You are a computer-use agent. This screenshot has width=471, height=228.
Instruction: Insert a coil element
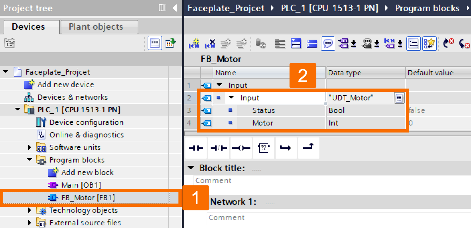coord(241,148)
